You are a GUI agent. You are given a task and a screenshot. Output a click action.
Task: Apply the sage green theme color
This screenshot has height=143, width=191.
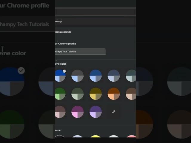77,94
